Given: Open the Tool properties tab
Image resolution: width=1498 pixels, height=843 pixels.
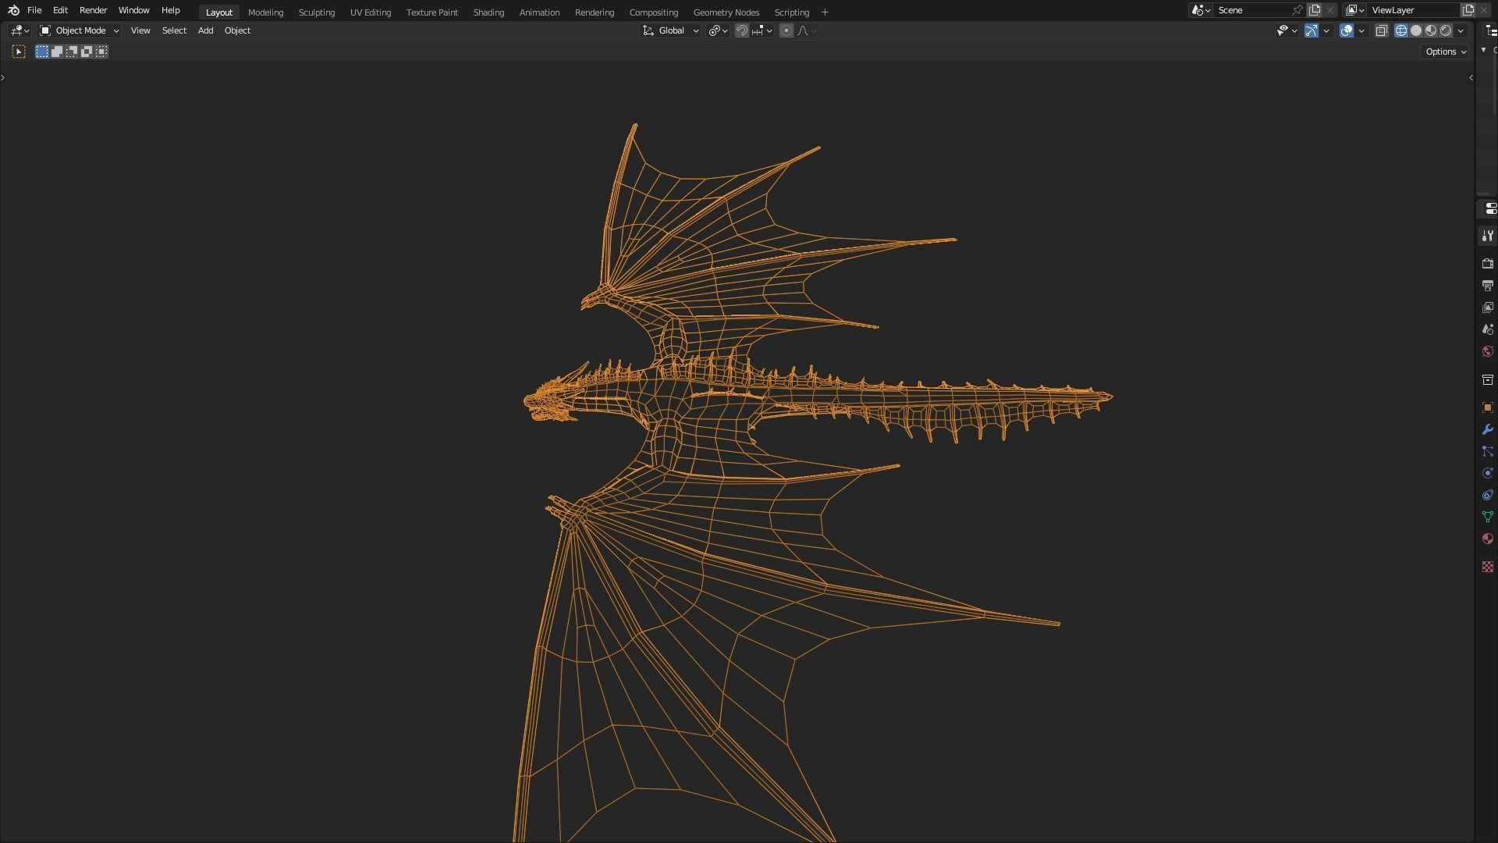Looking at the screenshot, I should tap(1487, 236).
